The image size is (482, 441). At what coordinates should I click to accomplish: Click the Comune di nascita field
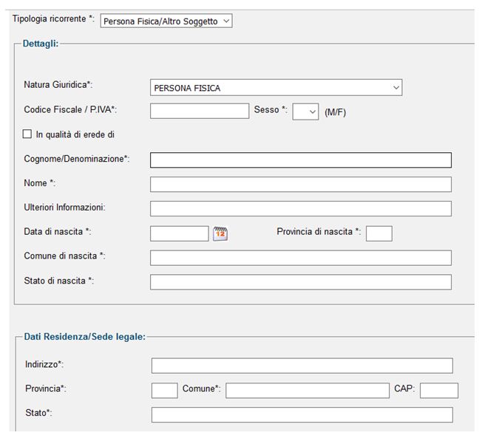(300, 258)
